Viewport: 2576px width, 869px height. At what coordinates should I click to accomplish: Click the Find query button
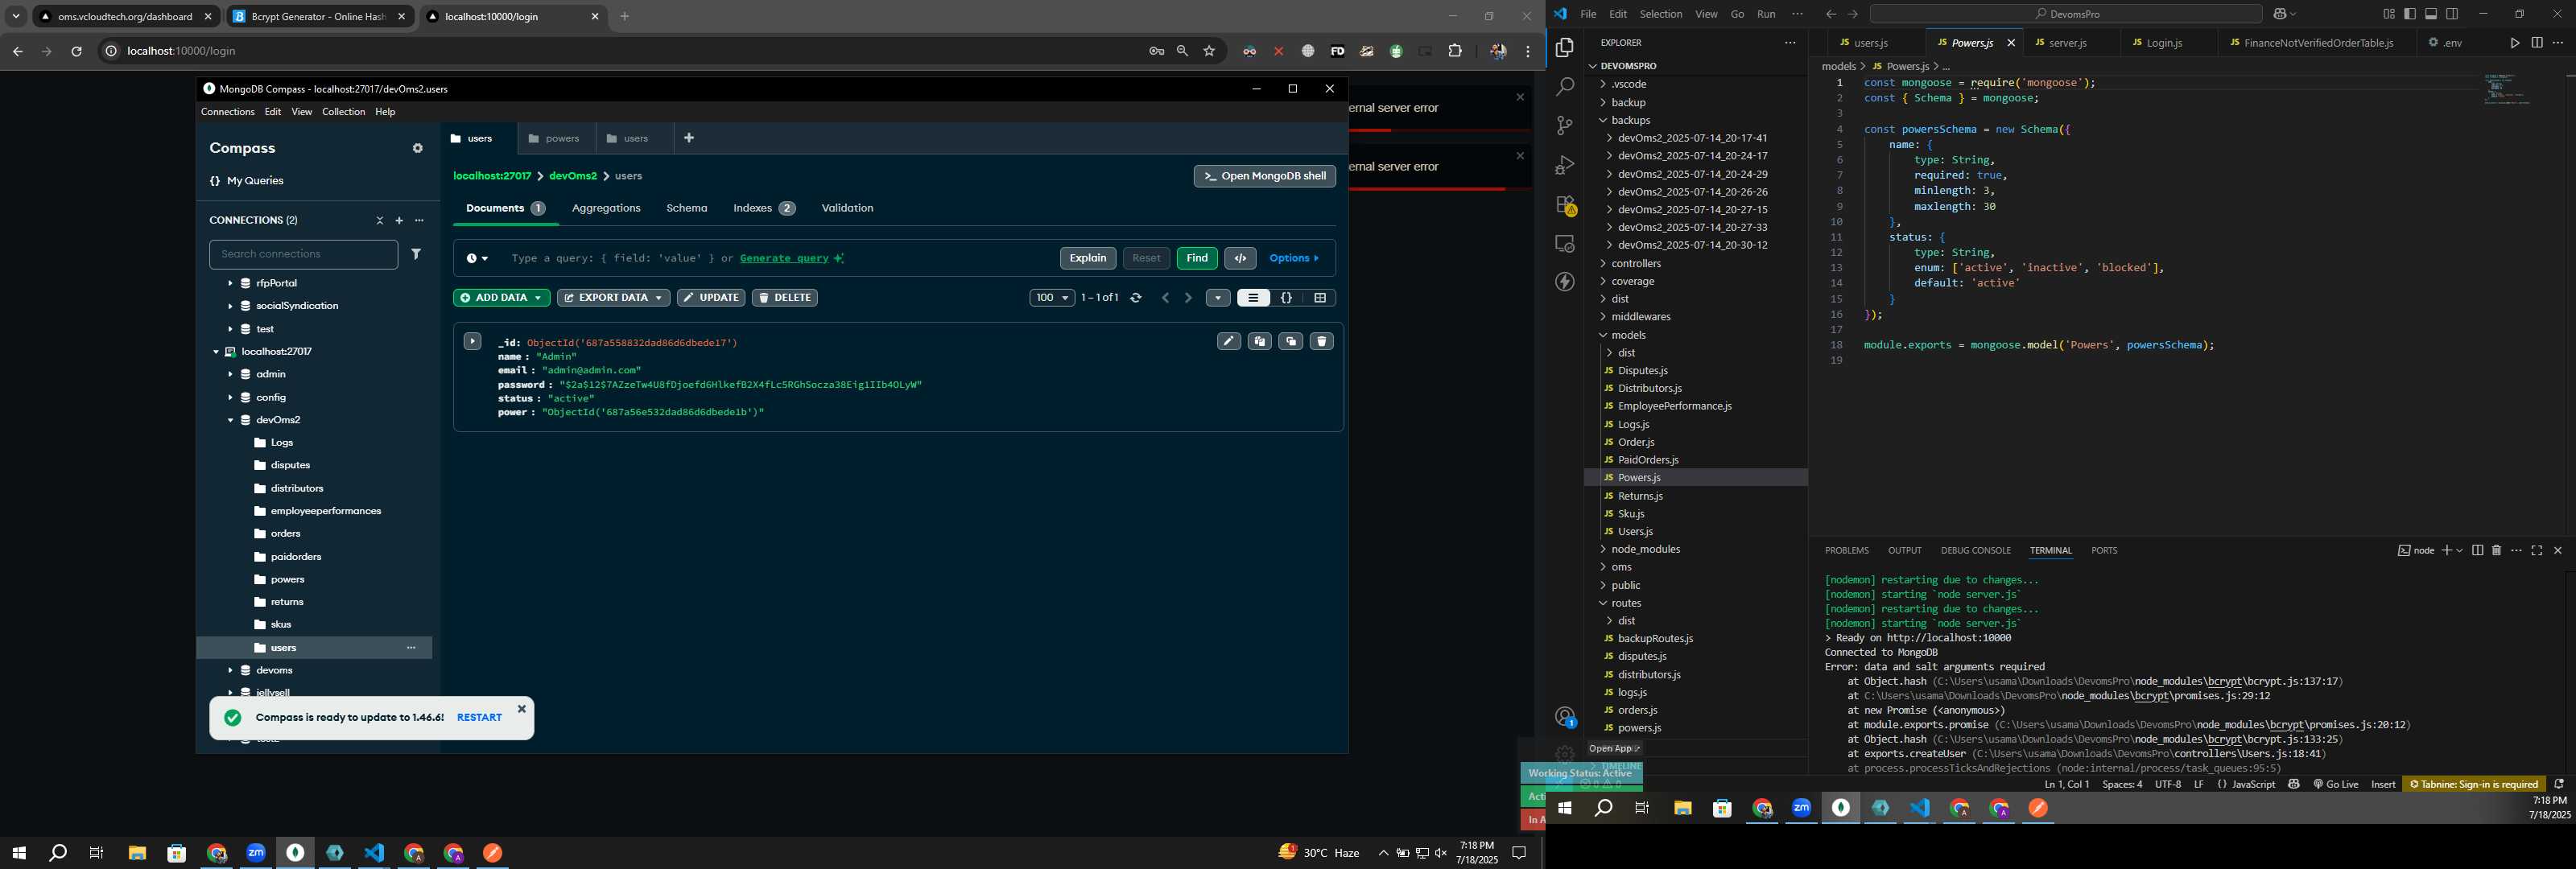coord(1197,258)
